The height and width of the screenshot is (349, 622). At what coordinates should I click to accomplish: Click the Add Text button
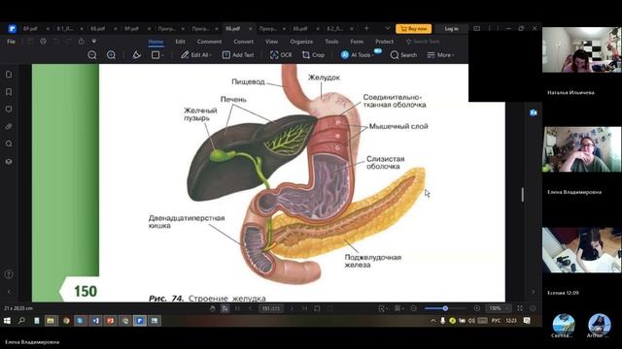click(238, 55)
